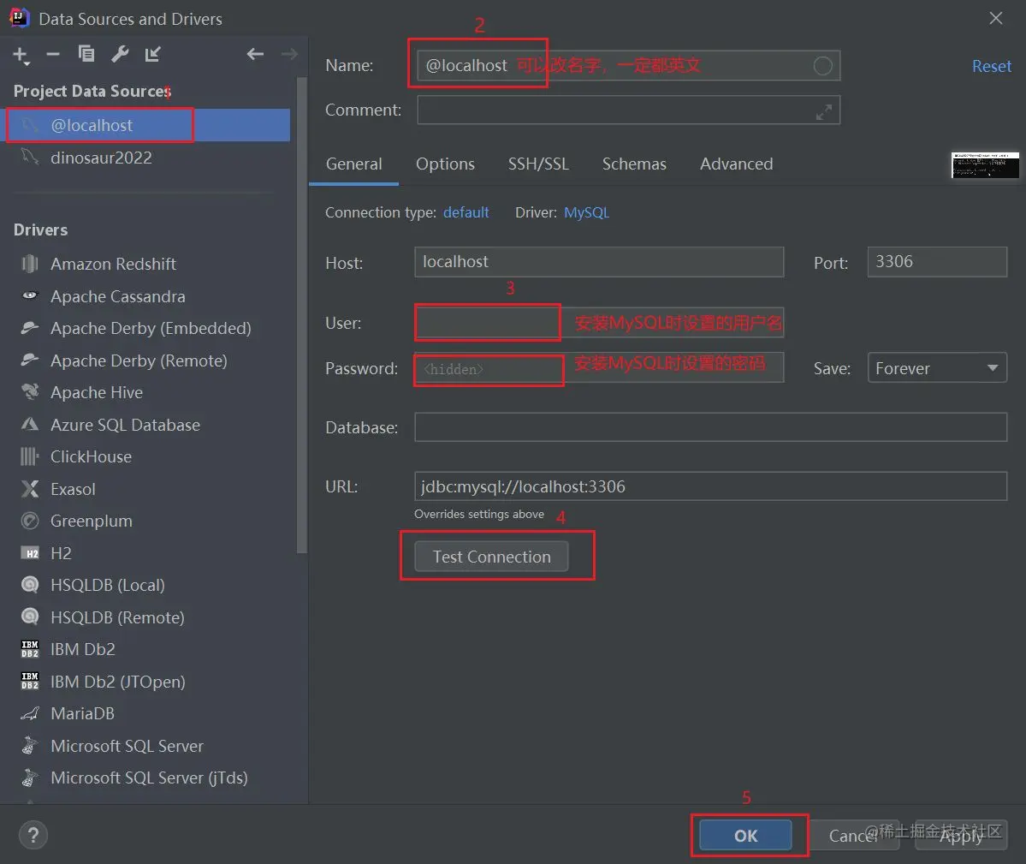Select Microsoft SQL Server (jTds) driver
The image size is (1026, 864).
point(148,778)
